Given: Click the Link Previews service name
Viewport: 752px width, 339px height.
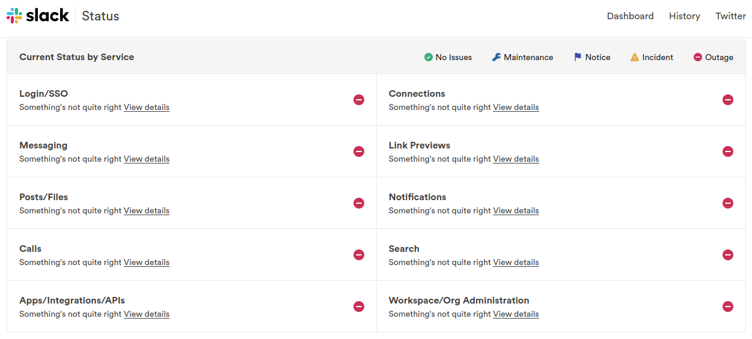Looking at the screenshot, I should pyautogui.click(x=419, y=145).
